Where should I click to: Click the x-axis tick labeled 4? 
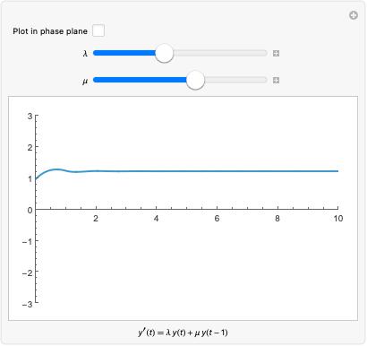[x=157, y=219]
